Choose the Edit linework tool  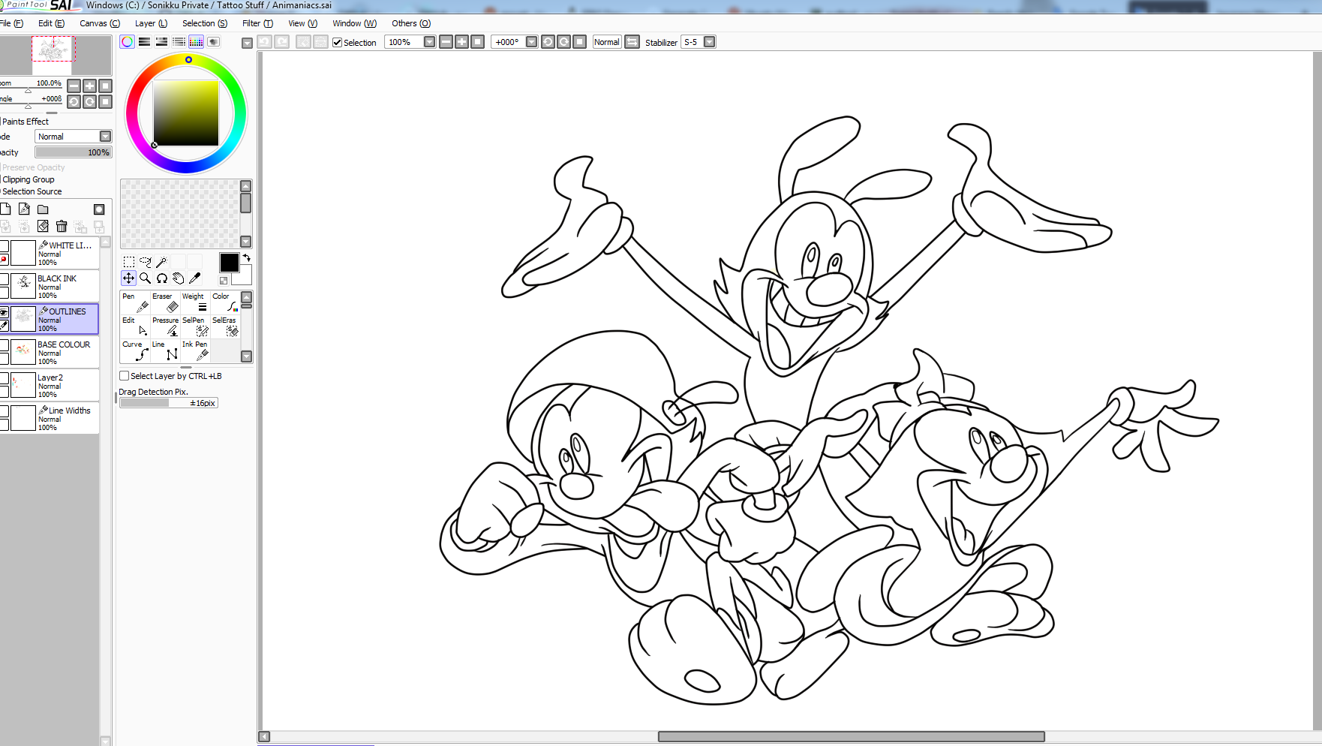click(135, 326)
